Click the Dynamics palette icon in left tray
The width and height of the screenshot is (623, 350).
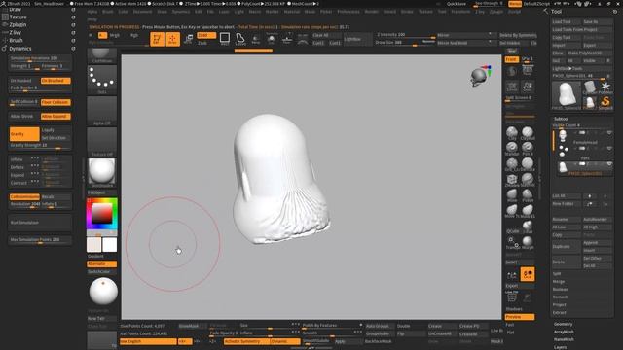(x=5, y=49)
